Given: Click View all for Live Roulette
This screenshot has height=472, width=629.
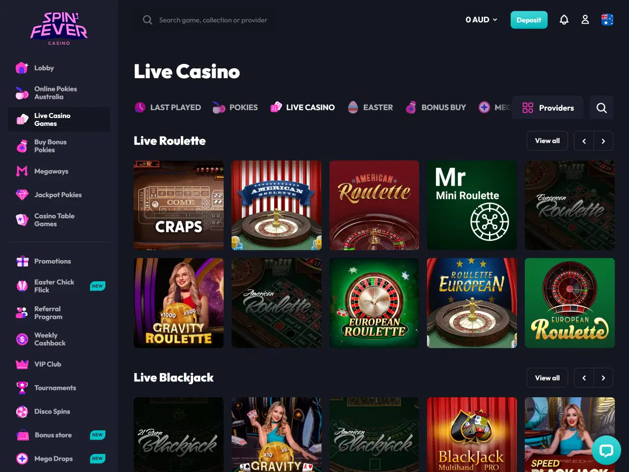Looking at the screenshot, I should click(x=547, y=141).
